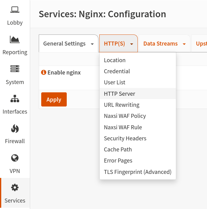207x209 pixels.
Task: Go to VPN label in sidebar
Action: 15,171
